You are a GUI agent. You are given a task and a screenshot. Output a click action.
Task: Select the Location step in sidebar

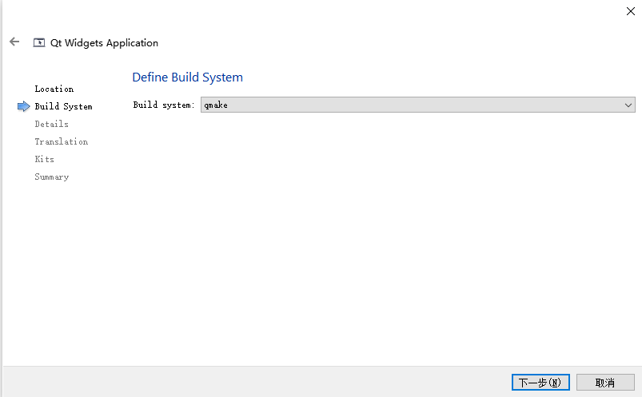coord(54,89)
